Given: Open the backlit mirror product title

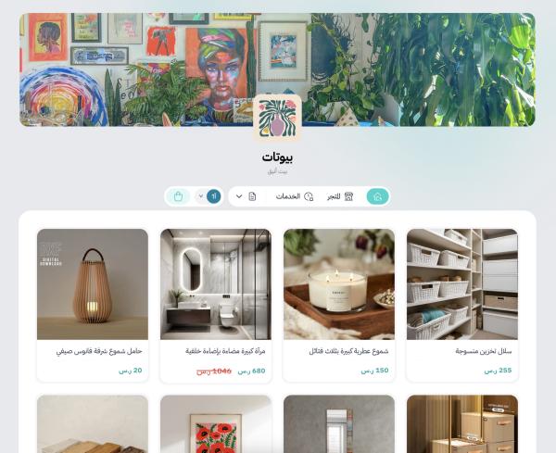Looking at the screenshot, I should [225, 351].
